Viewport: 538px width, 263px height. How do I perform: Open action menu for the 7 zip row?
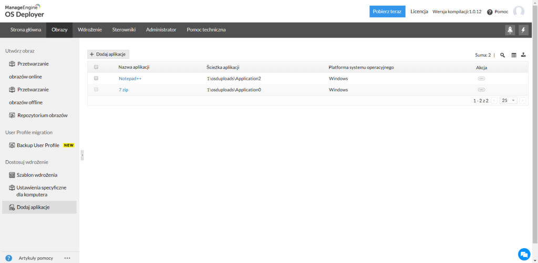(481, 90)
